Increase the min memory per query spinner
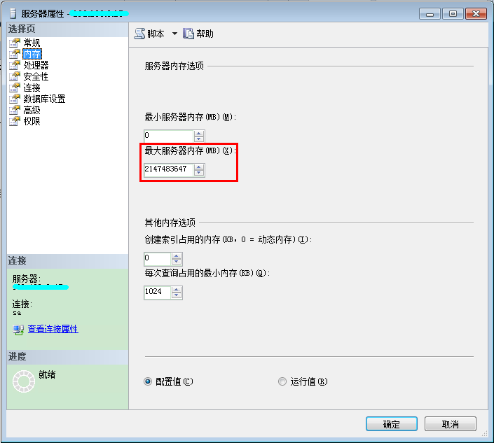Screen dimensions: 494x443 point(177,290)
